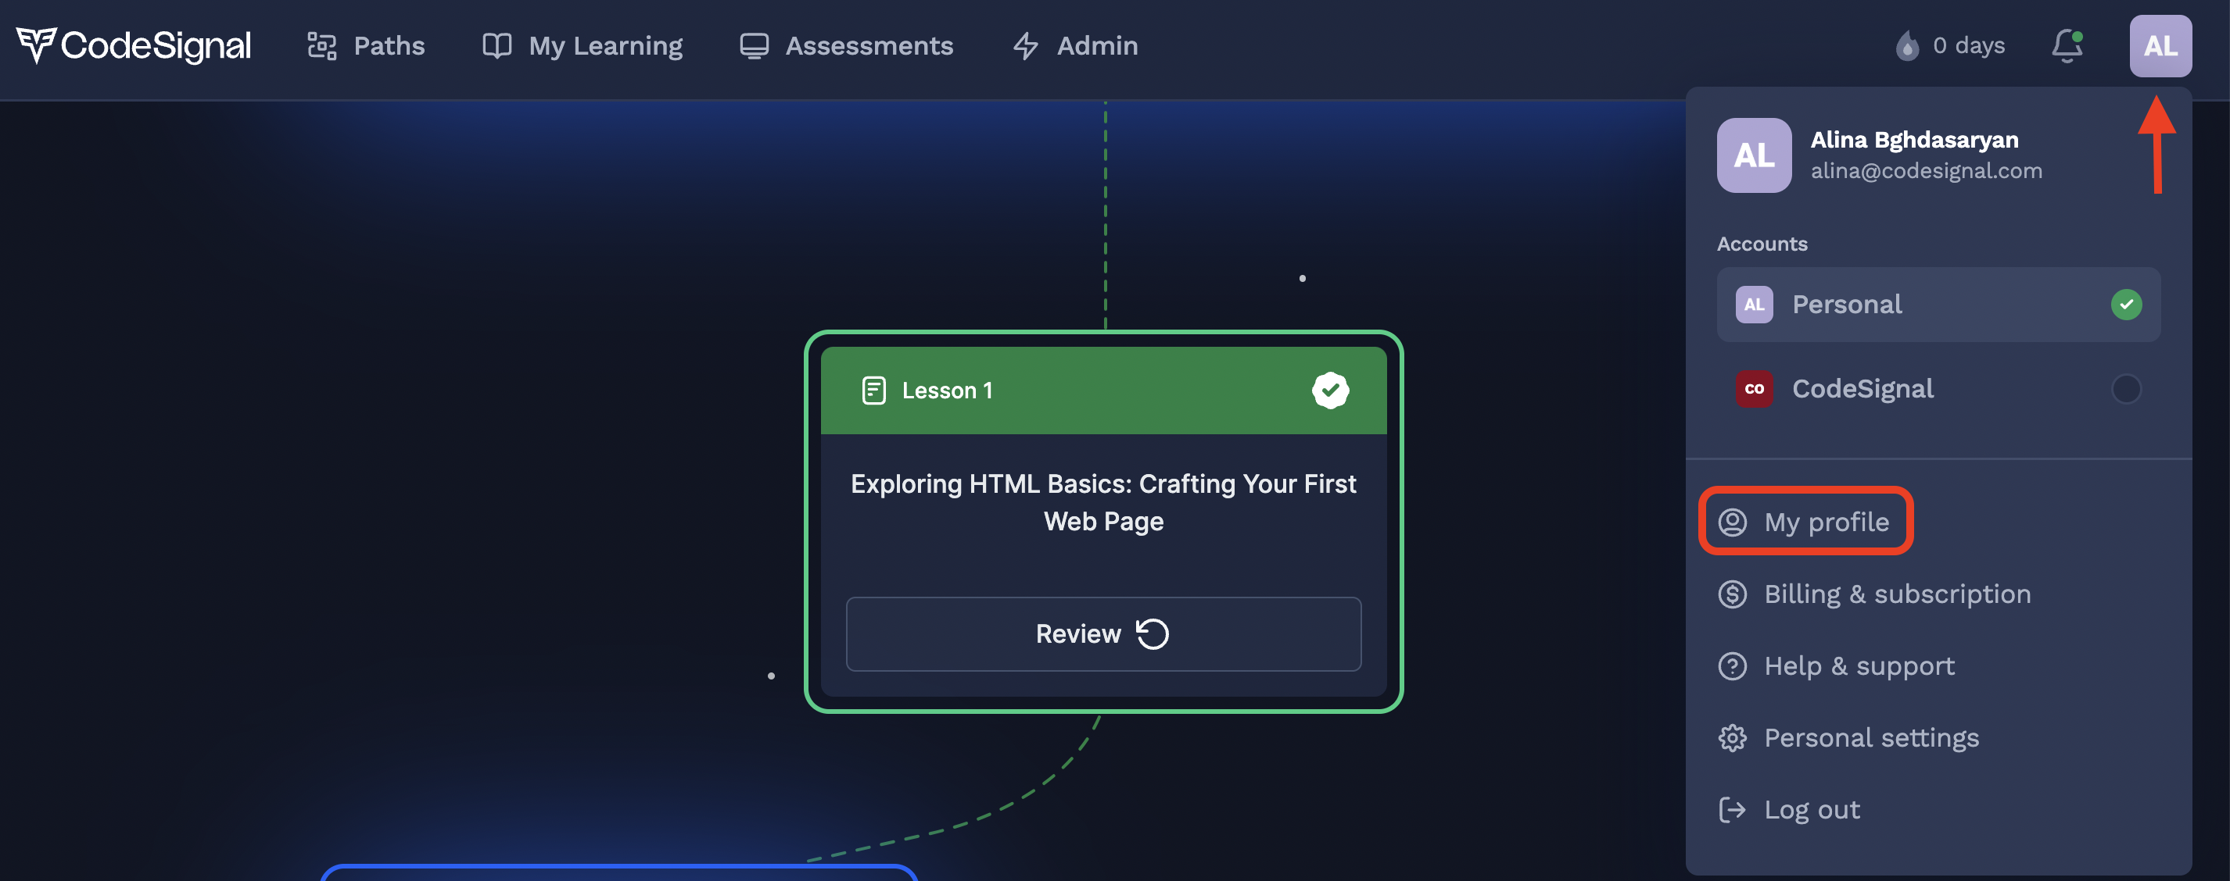Image resolution: width=2230 pixels, height=881 pixels.
Task: Go to My Learning
Action: (582, 46)
